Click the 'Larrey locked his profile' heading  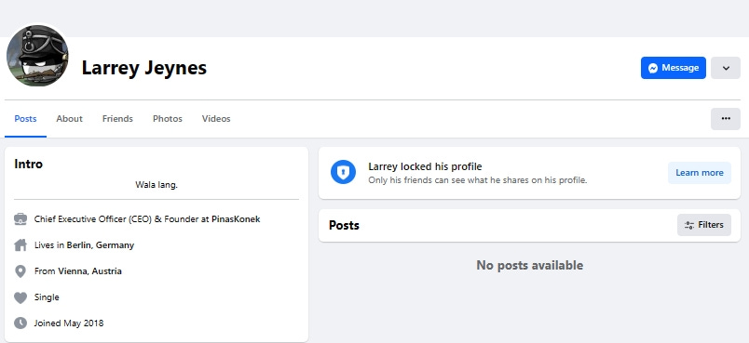(425, 166)
